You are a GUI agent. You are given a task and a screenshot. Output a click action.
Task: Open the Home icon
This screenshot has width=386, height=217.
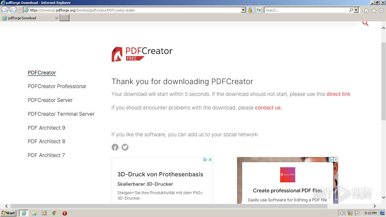(x=366, y=11)
